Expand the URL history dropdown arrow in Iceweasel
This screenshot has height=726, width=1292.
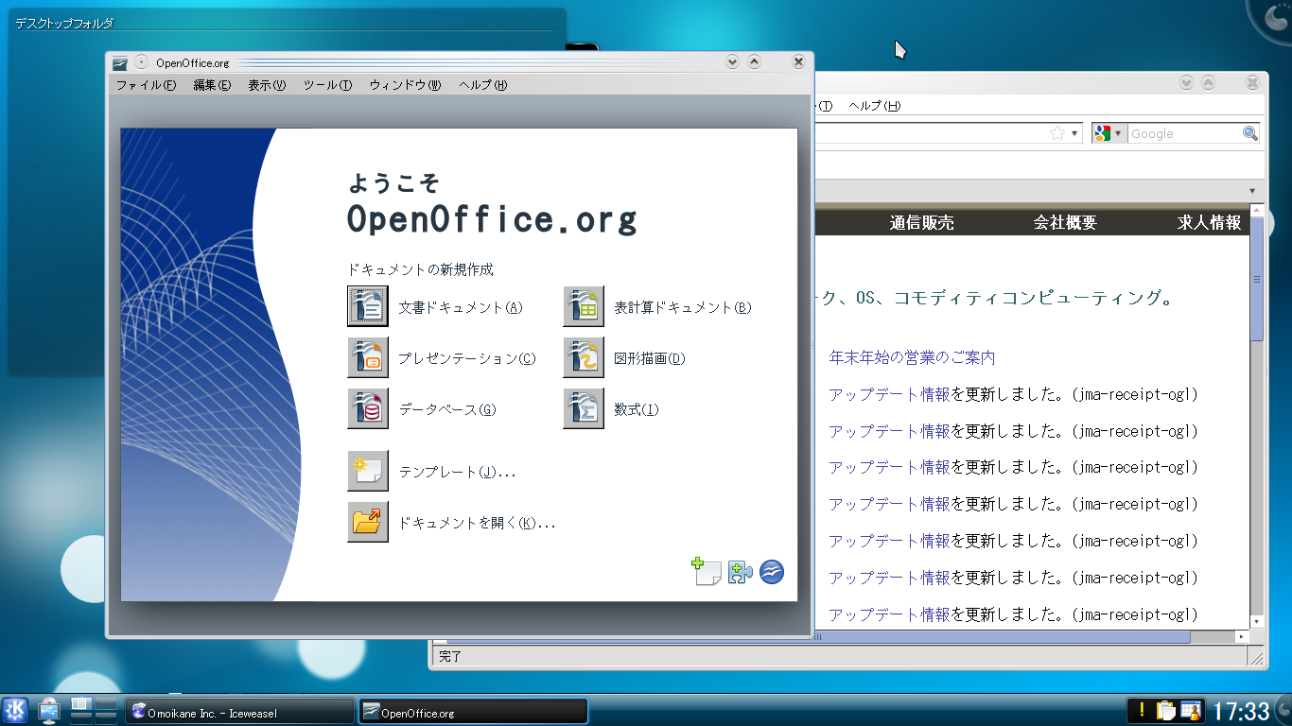pos(1074,134)
